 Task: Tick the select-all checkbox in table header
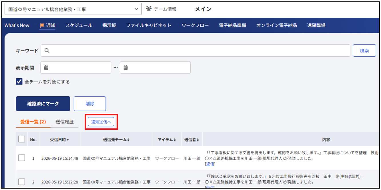point(22,139)
